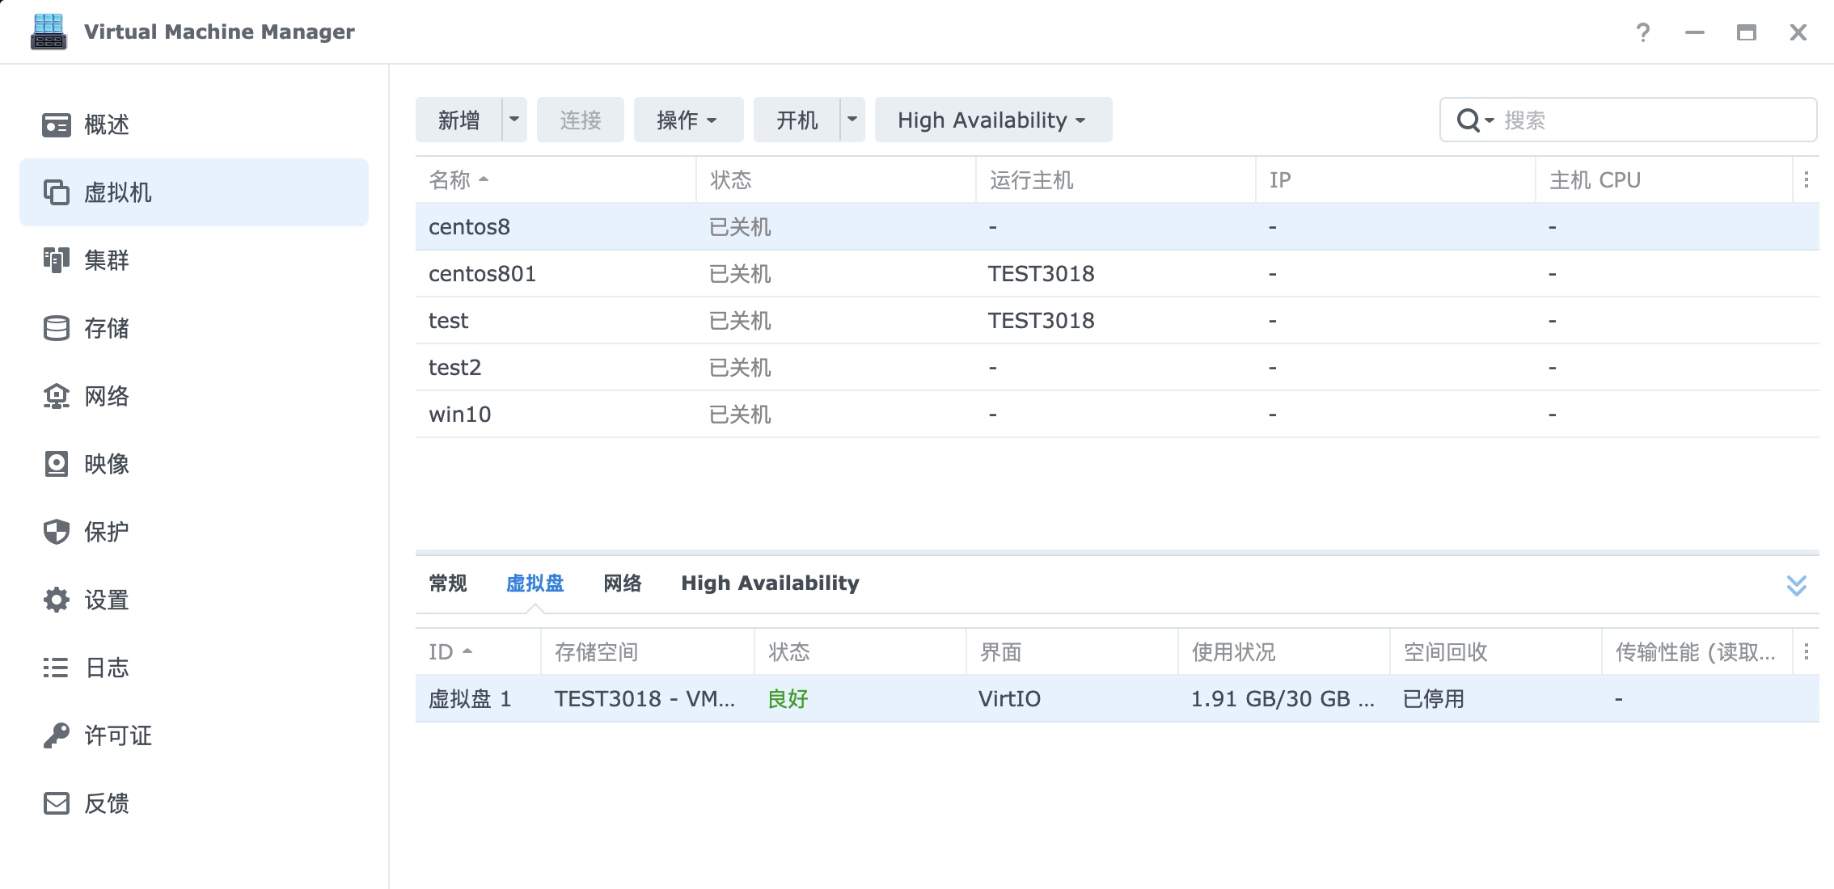This screenshot has width=1834, height=889.
Task: Click the 存储空间 column header
Action: (648, 651)
